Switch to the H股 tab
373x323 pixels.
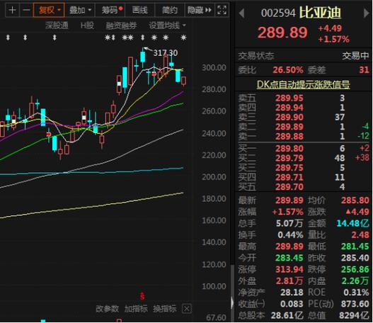pos(87,25)
